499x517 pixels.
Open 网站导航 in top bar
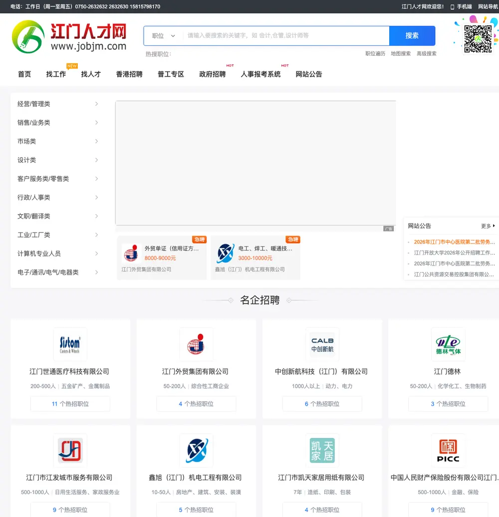[488, 6]
